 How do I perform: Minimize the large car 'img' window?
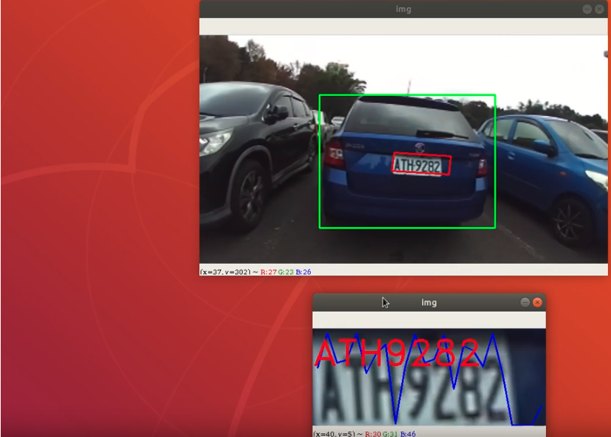pyautogui.click(x=587, y=9)
